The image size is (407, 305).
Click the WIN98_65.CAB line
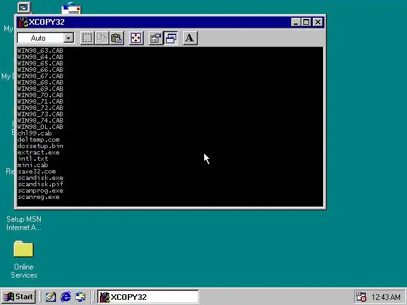coord(40,63)
